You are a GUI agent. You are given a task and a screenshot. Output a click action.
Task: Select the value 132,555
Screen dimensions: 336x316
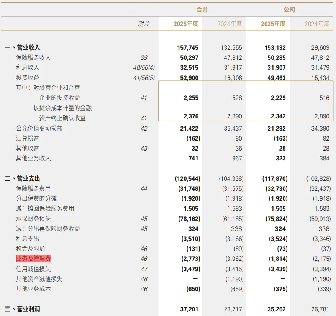click(x=231, y=47)
